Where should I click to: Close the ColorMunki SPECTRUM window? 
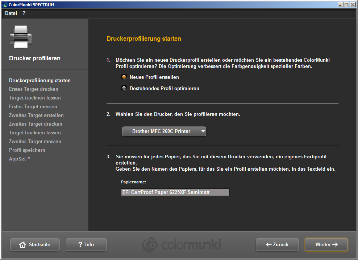coord(353,5)
